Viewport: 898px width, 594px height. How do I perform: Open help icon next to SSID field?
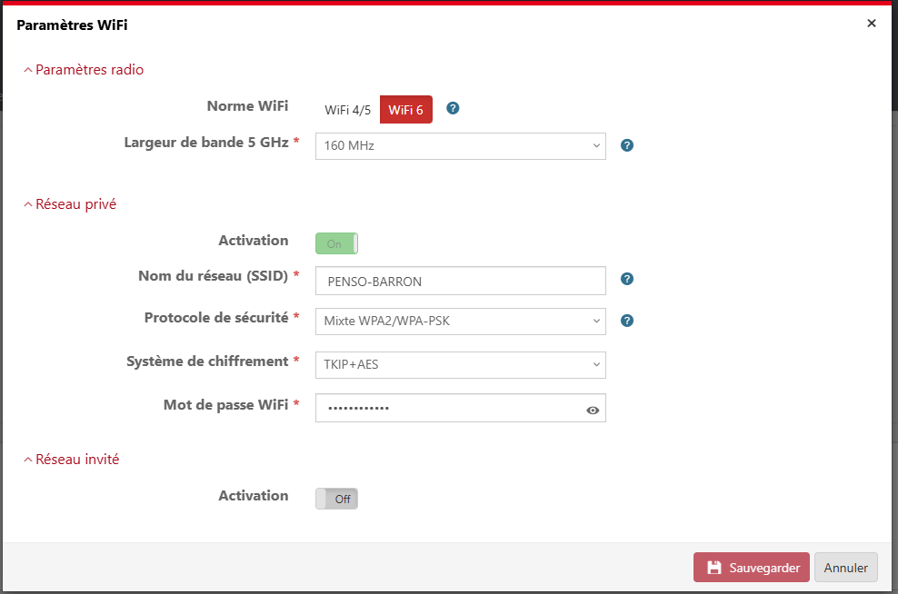coord(626,280)
